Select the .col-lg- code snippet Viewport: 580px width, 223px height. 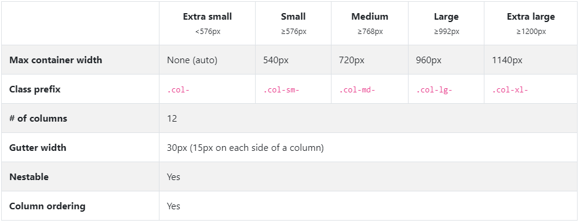[434, 89]
